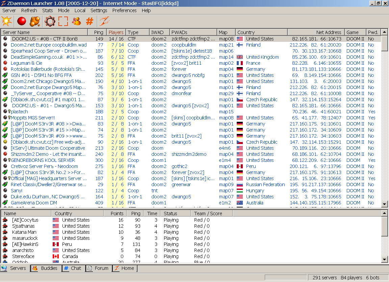Click the orange dashed brackets toolbar icon

63,21
